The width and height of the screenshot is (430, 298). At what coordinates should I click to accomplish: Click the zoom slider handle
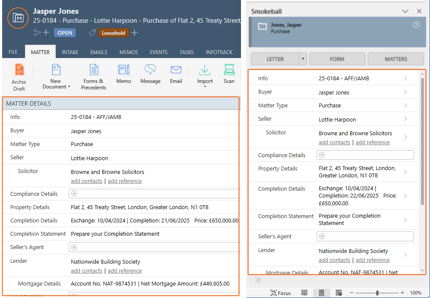(377, 293)
